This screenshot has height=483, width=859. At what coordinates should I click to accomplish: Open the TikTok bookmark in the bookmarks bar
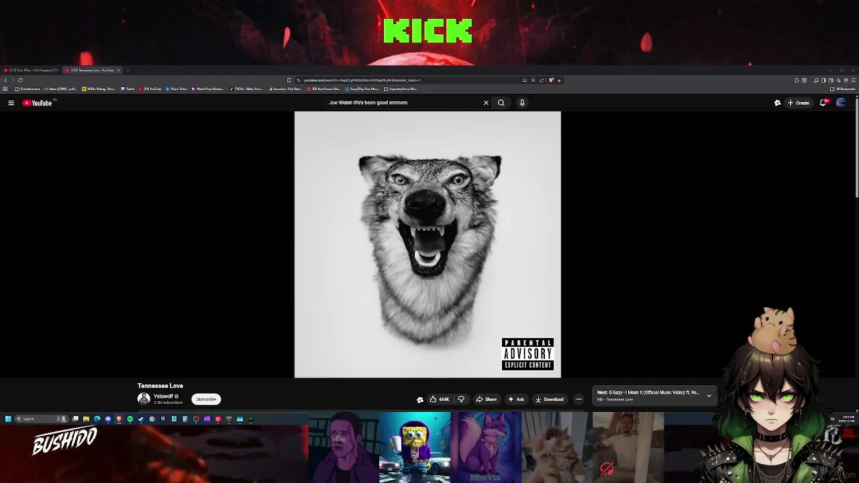[246, 89]
